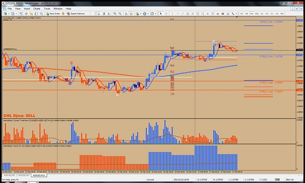
Task: Click the Indicators list icon
Action: point(137,14)
